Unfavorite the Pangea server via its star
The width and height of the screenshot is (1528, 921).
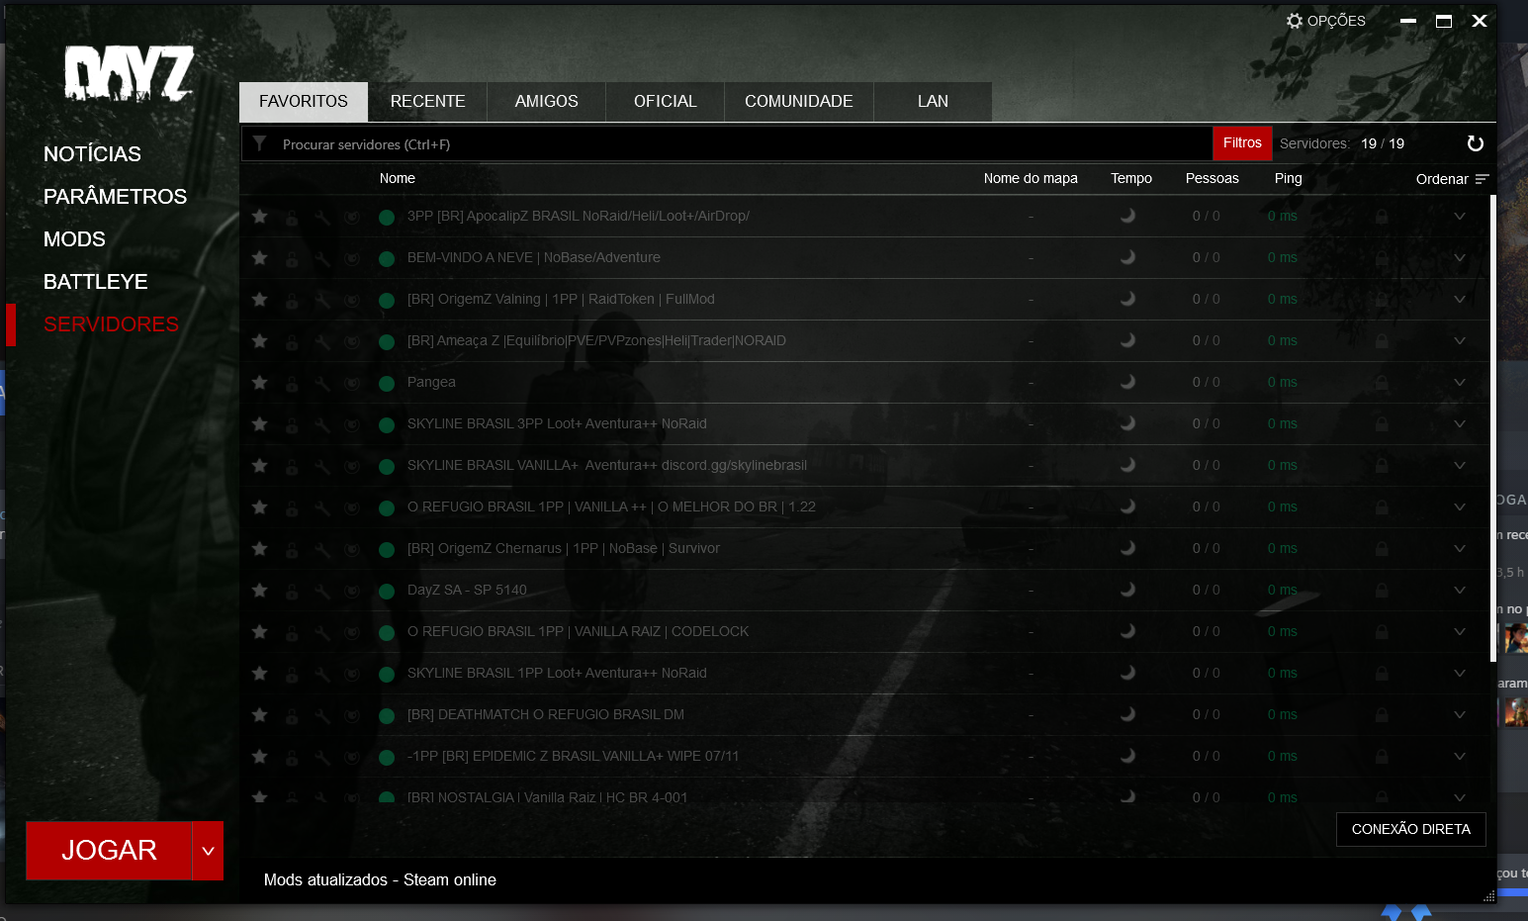pyautogui.click(x=259, y=382)
